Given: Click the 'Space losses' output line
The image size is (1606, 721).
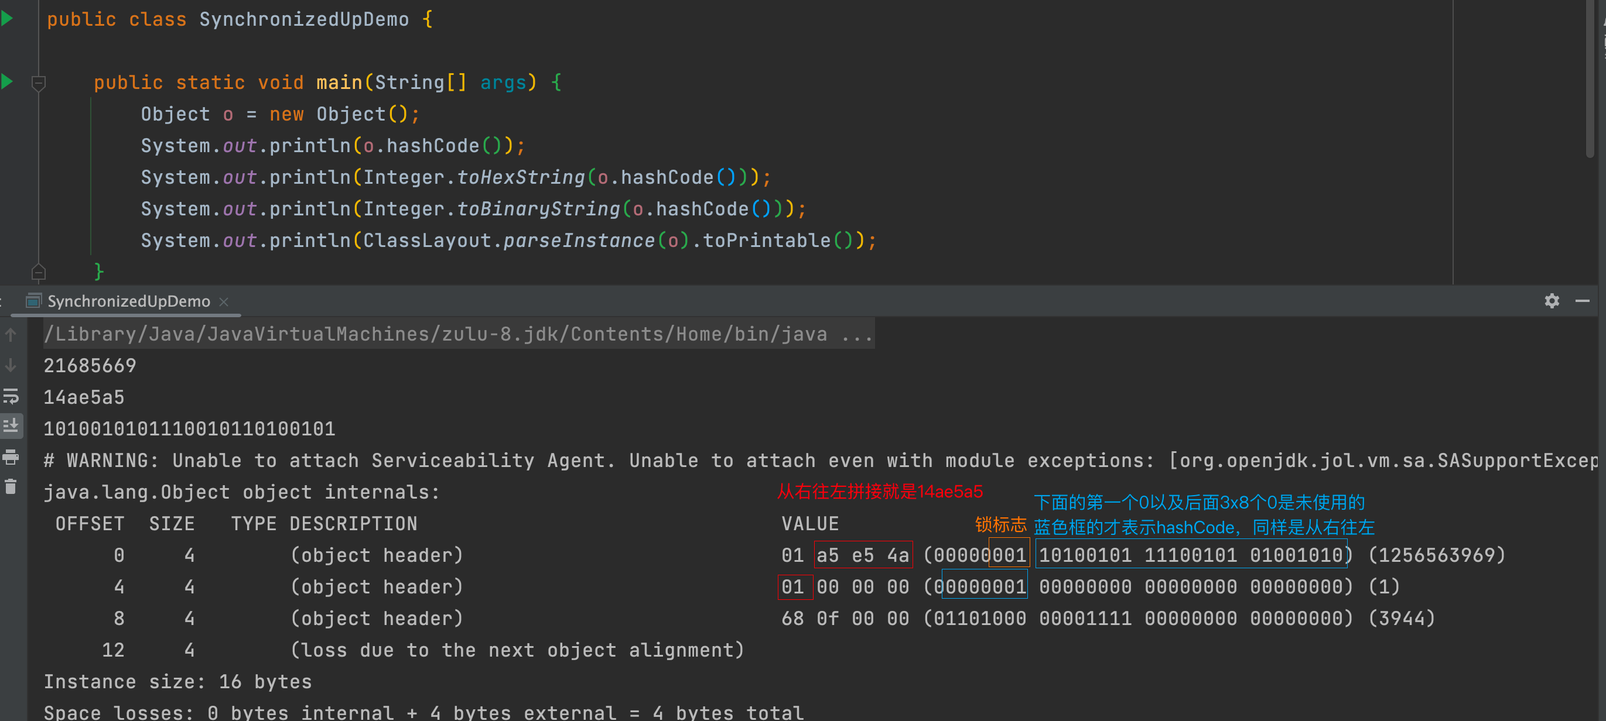Looking at the screenshot, I should (x=424, y=712).
